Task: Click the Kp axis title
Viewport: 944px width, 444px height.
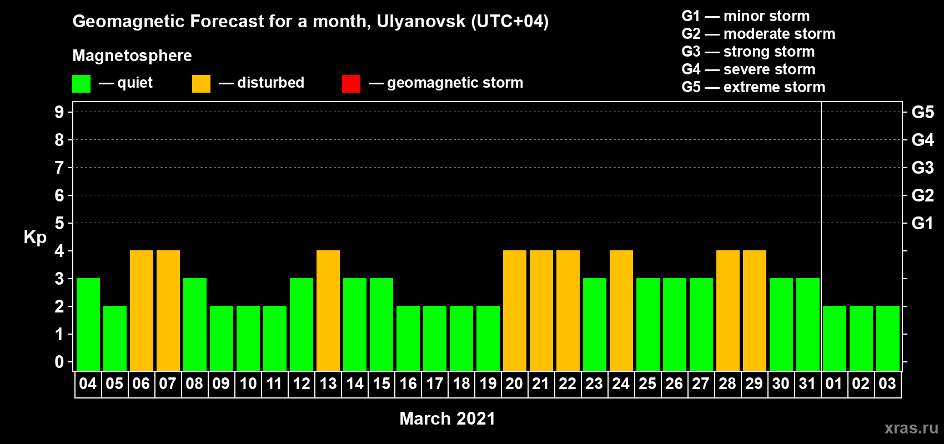Action: [x=35, y=237]
